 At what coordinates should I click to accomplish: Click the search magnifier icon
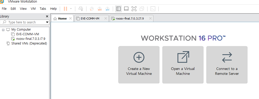[5, 22]
